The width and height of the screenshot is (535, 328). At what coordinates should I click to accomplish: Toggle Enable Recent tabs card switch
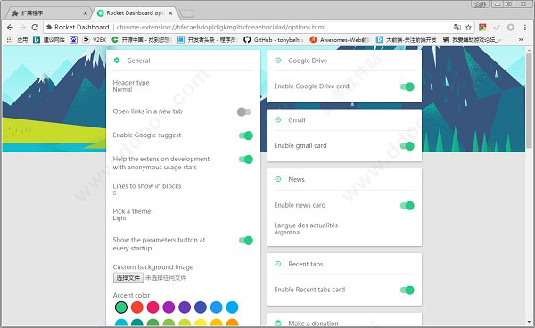[407, 290]
